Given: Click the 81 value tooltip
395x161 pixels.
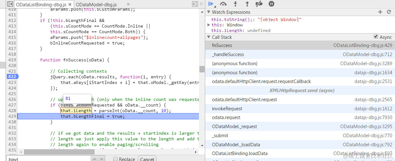Looking at the screenshot, I should 77,99.
